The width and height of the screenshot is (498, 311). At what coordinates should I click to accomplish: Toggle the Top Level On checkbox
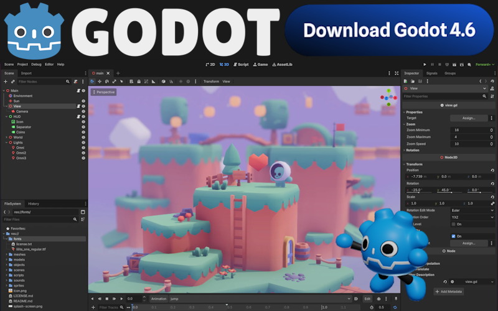point(453,224)
